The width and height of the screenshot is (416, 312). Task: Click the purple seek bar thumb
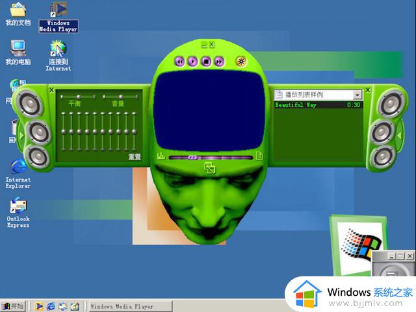tap(193, 158)
